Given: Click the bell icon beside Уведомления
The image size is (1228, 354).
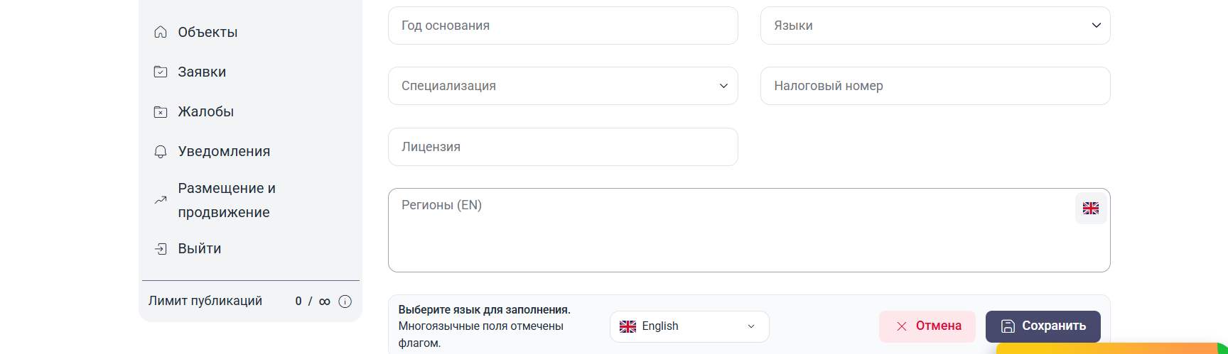Looking at the screenshot, I should click(x=161, y=151).
